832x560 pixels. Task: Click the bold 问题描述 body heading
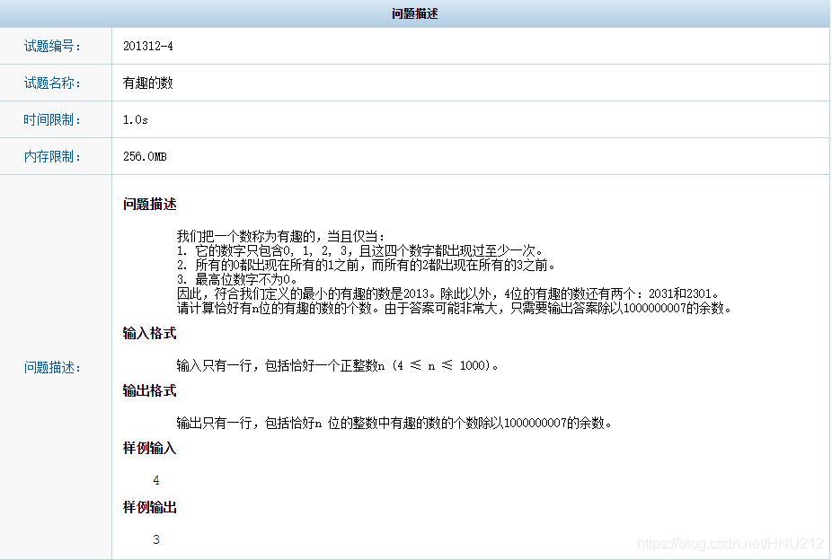click(152, 204)
